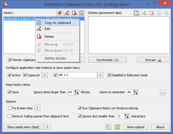The width and height of the screenshot is (173, 134).
Task: Click the characters value field showing 3
Action: 121,116
